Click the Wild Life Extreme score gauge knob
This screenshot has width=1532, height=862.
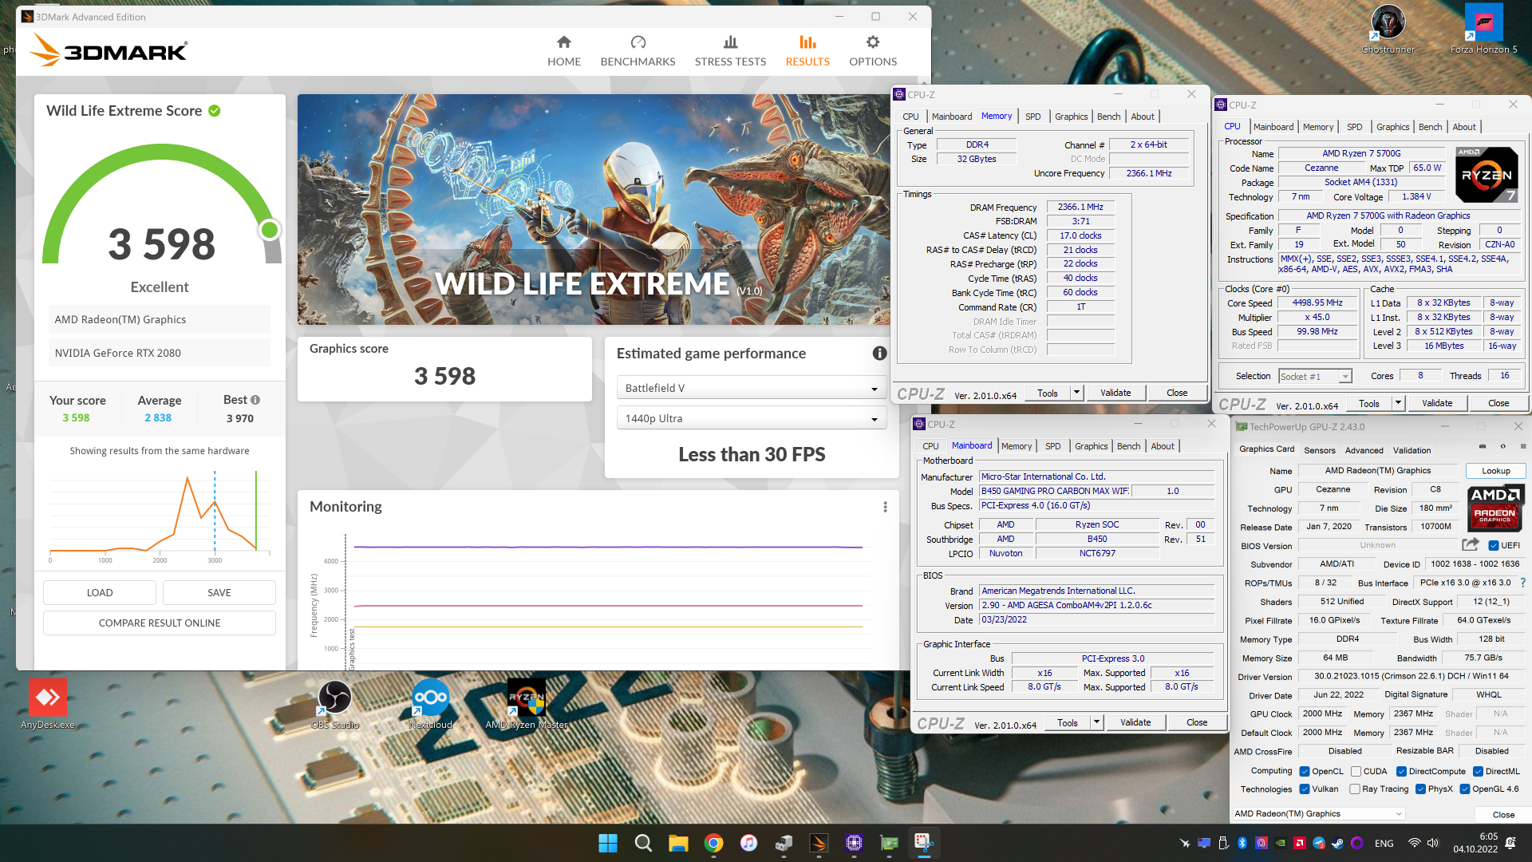click(x=270, y=230)
